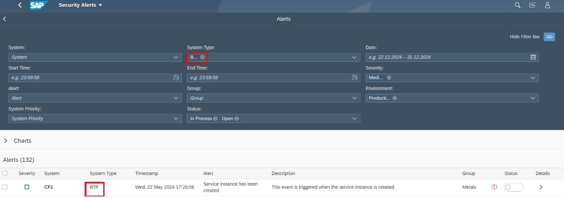Go back using shell header arrow

point(20,5)
